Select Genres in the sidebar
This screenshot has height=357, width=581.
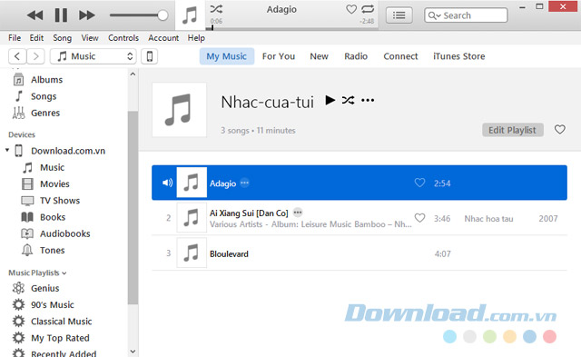[x=44, y=113]
